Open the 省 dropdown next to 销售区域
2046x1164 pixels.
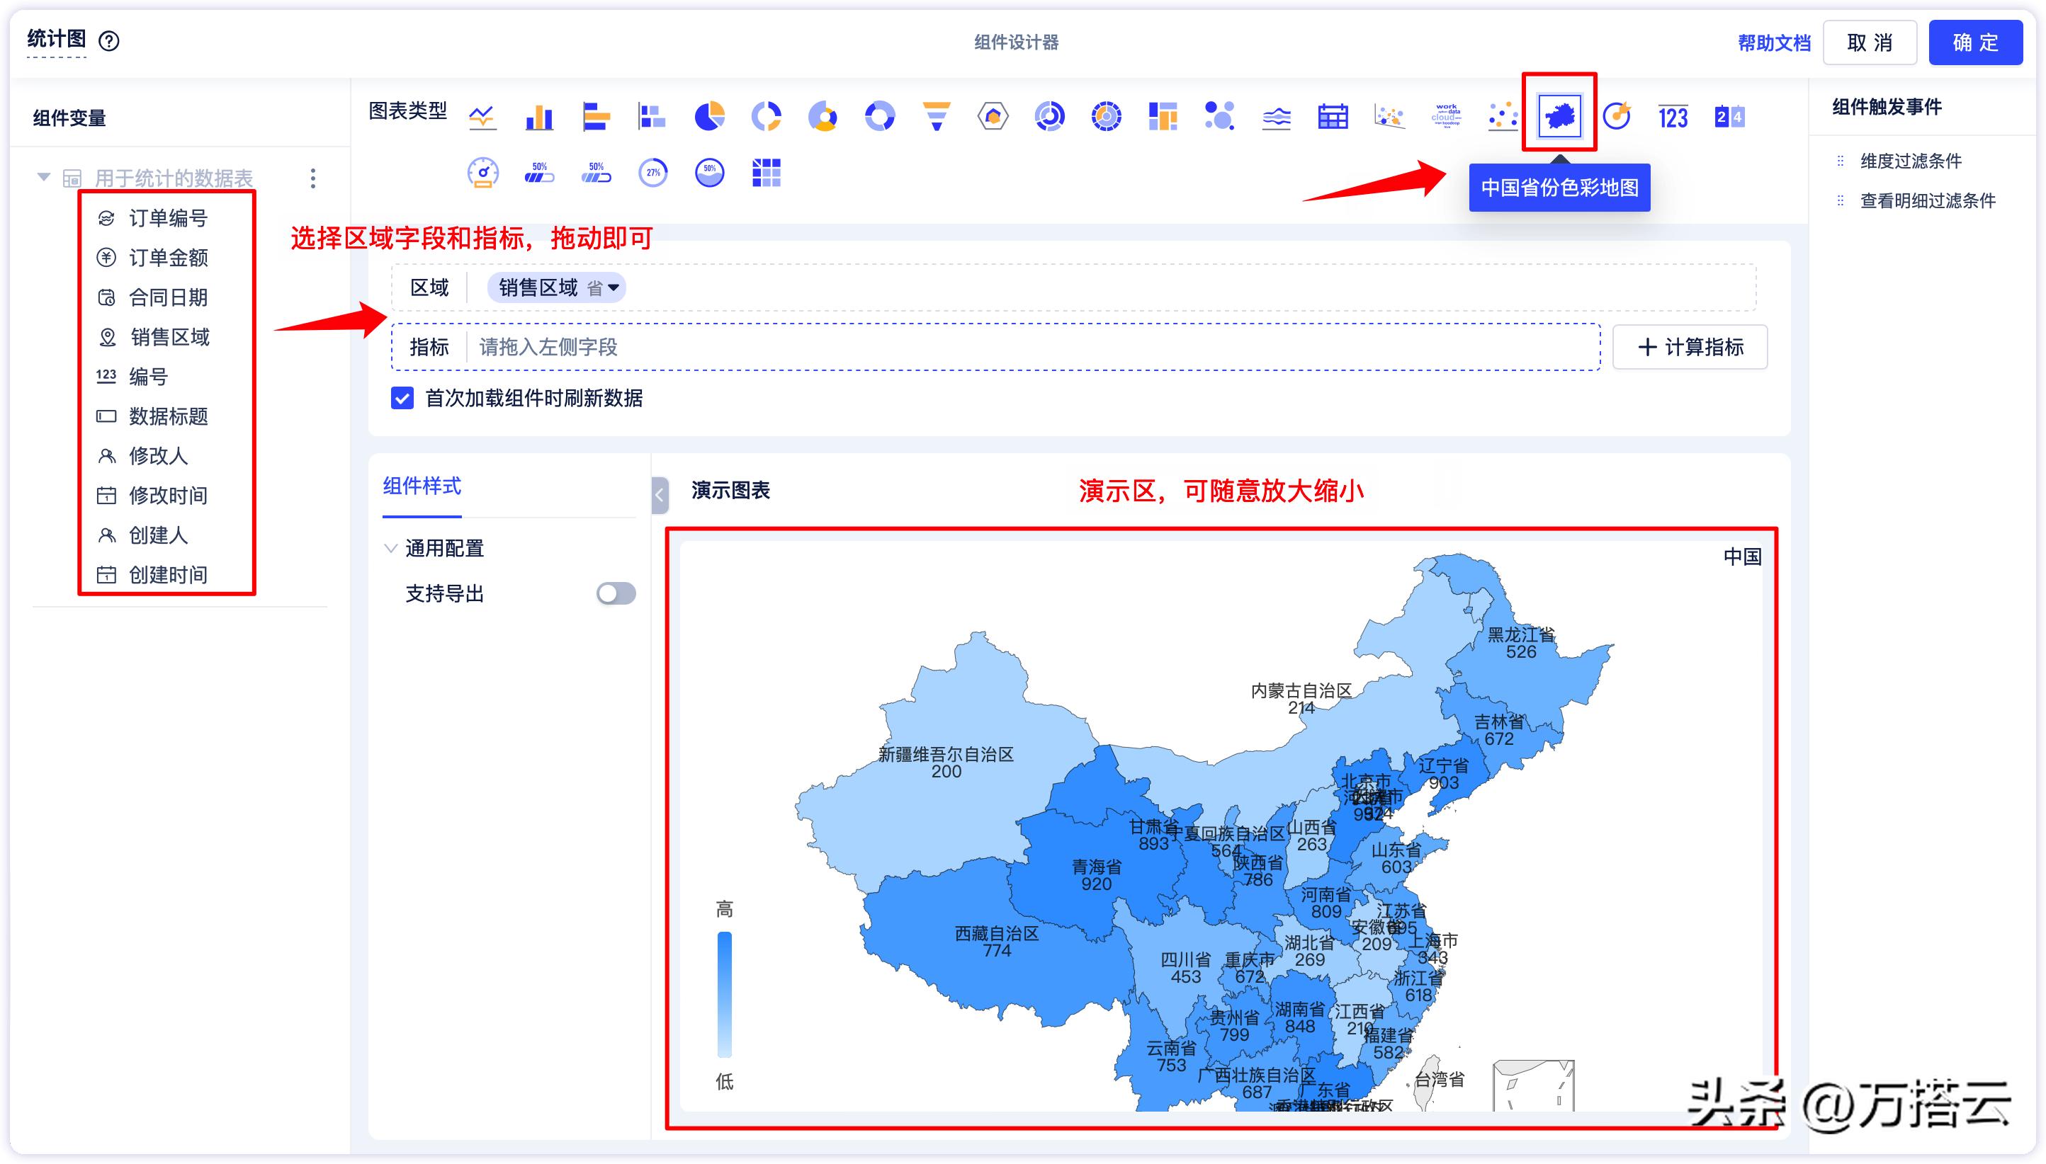(612, 287)
